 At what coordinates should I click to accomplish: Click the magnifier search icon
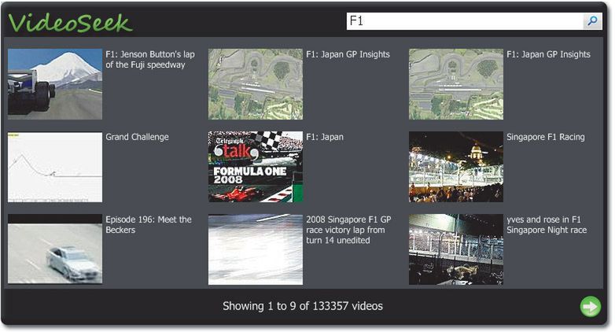click(x=592, y=20)
